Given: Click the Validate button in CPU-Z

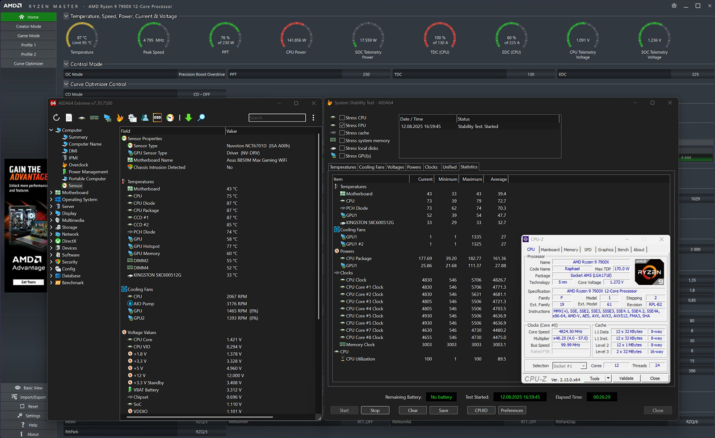Looking at the screenshot, I should (626, 378).
